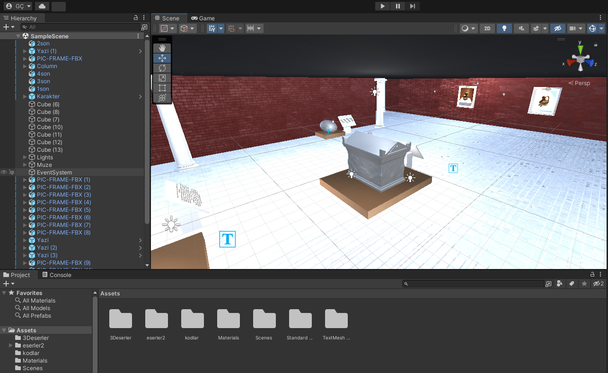Disable scene view lighting
This screenshot has width=608, height=373.
(x=504, y=28)
